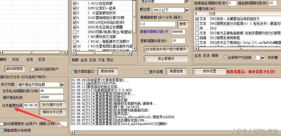Click 关闭 in user list actions
Screen dimensions: 281x136
(15, 59)
